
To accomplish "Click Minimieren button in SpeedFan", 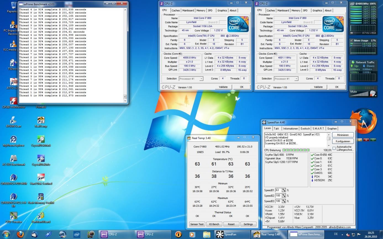I will [x=343, y=135].
